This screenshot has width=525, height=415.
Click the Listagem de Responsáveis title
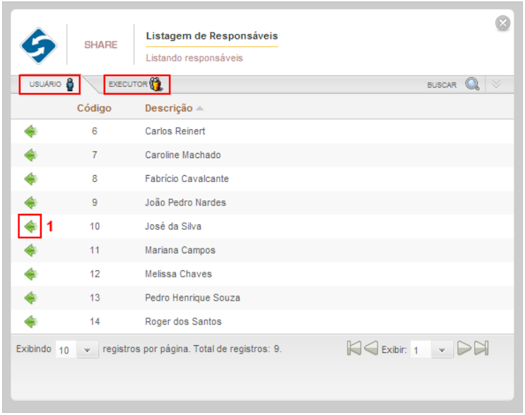pos(212,36)
